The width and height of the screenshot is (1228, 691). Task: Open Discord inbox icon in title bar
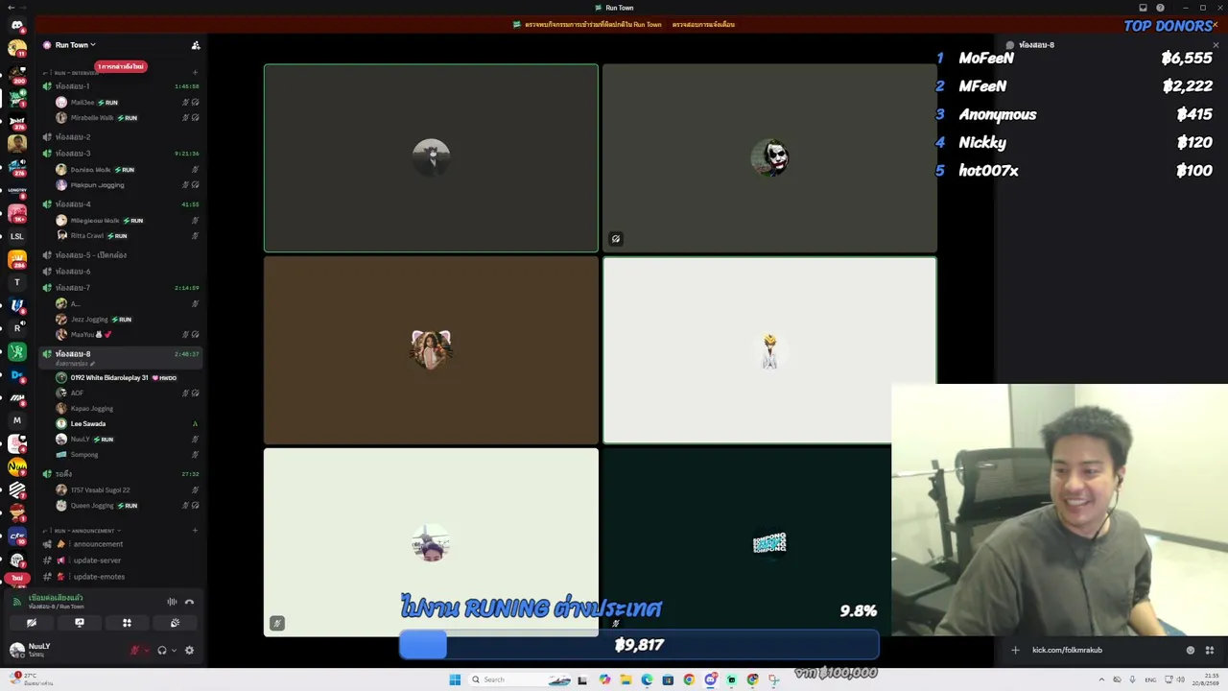point(1143,8)
